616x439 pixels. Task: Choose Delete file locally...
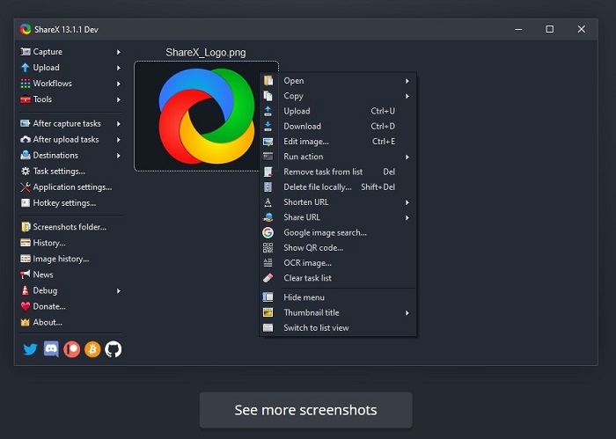coord(338,187)
